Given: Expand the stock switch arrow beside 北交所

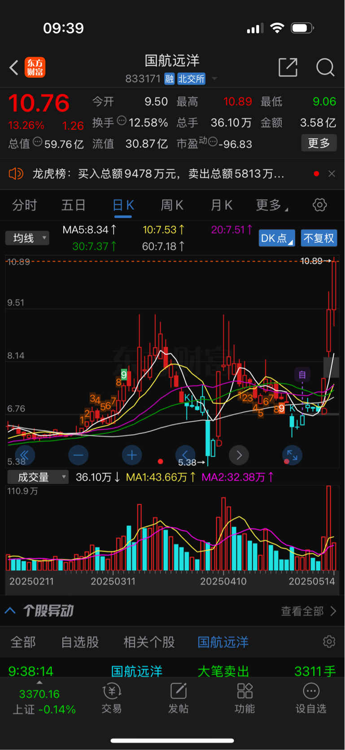Looking at the screenshot, I should click(214, 79).
